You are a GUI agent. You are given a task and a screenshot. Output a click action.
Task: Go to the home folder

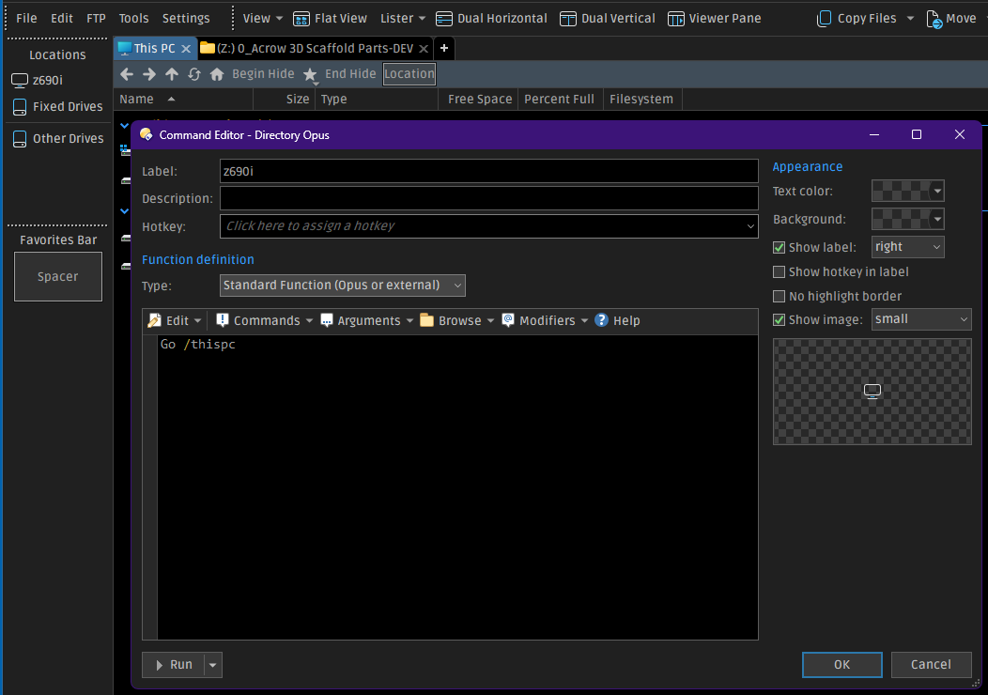(x=217, y=74)
